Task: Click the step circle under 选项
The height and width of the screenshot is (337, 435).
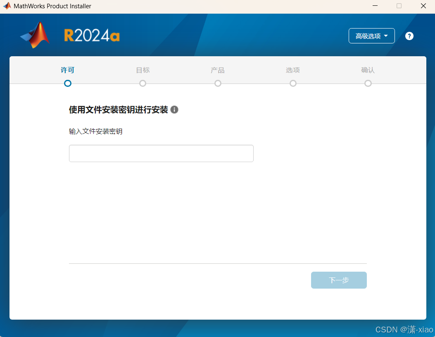Action: (x=293, y=83)
